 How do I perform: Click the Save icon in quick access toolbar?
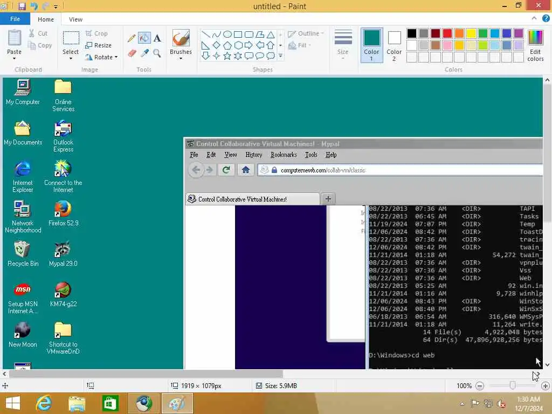(x=22, y=6)
